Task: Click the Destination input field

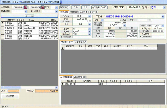Action: [x=82, y=37]
